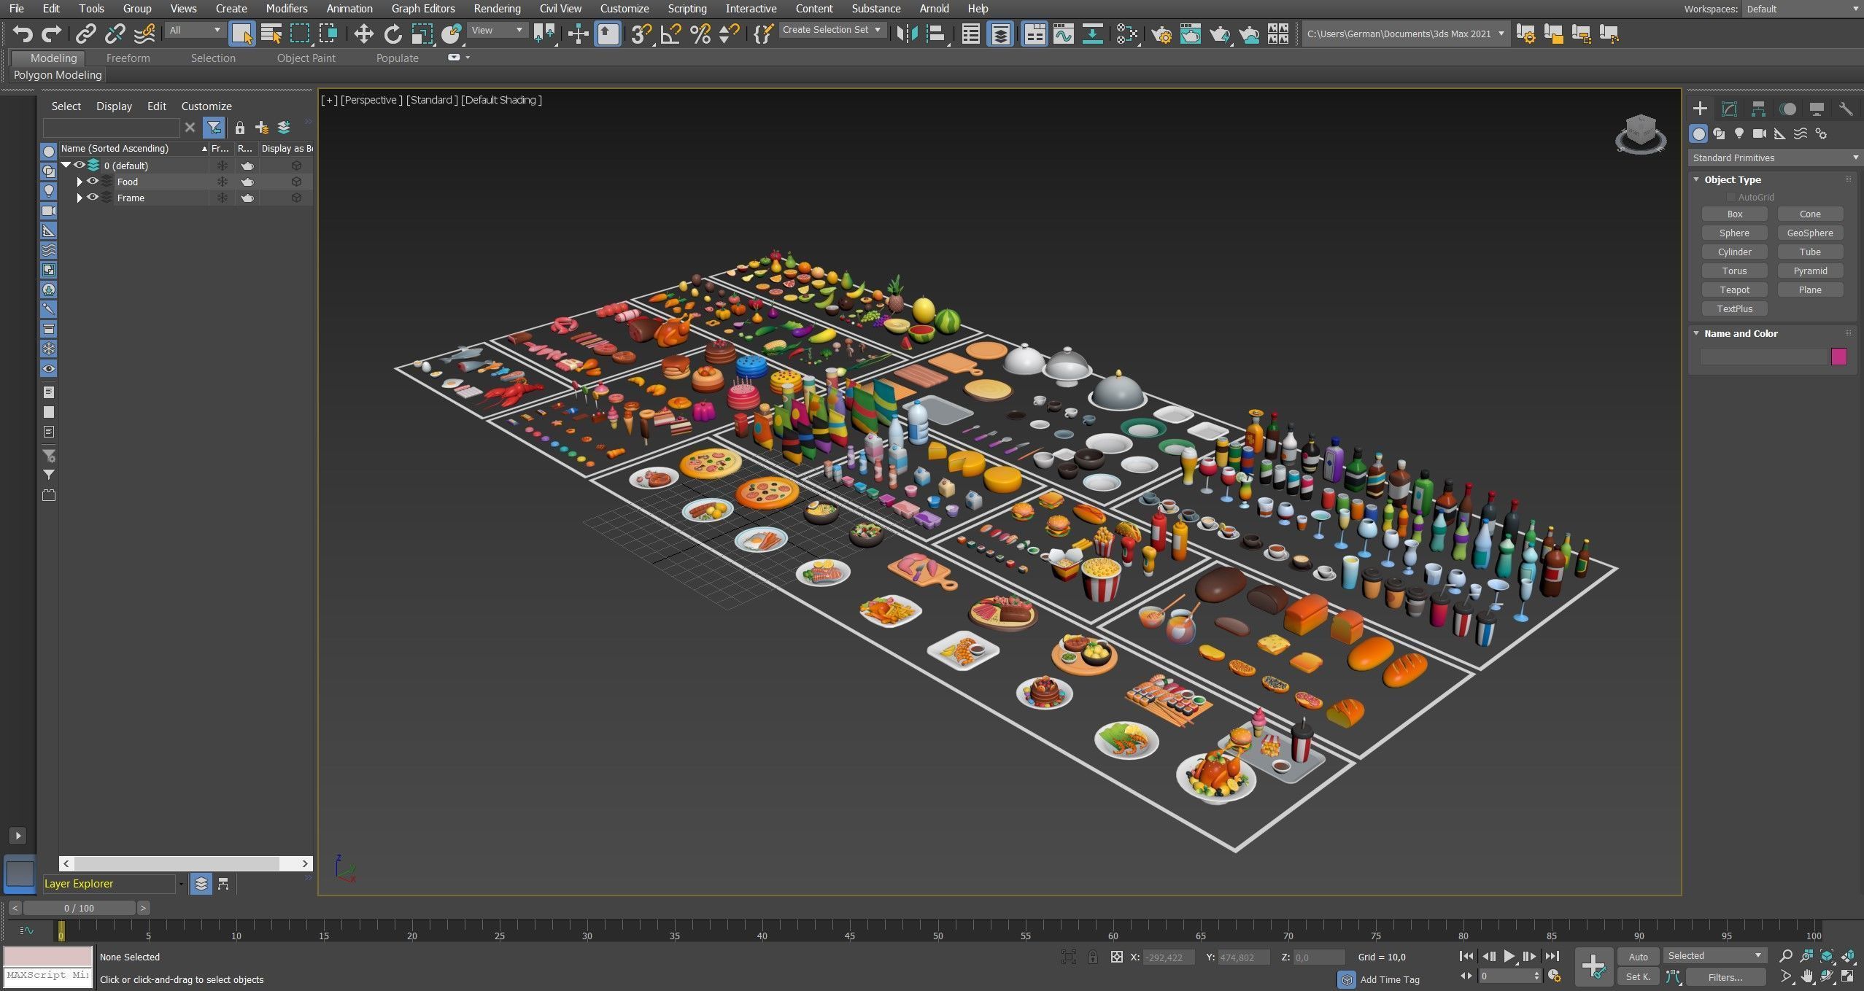The image size is (1864, 991).
Task: Open the Arnold menu
Action: 934,9
